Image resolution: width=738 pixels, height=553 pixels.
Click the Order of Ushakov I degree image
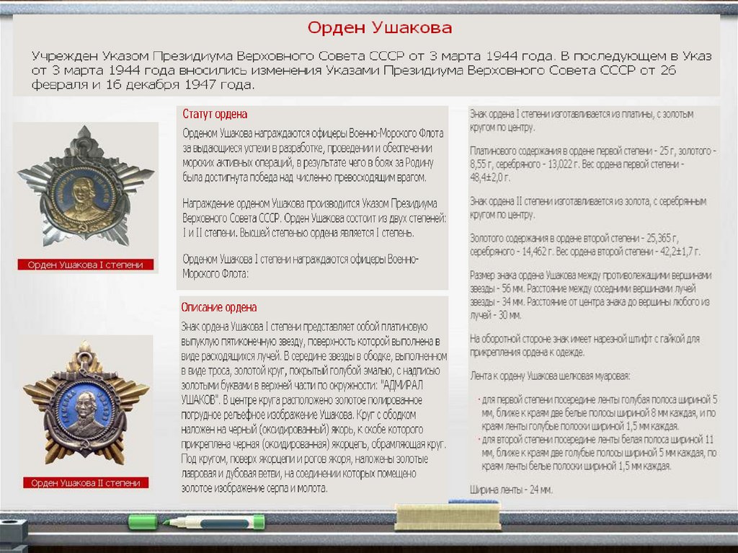pos(86,187)
